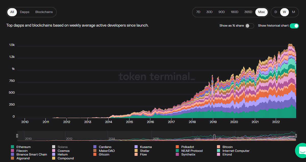
Task: Set time range to 7D
Action: 198,12
